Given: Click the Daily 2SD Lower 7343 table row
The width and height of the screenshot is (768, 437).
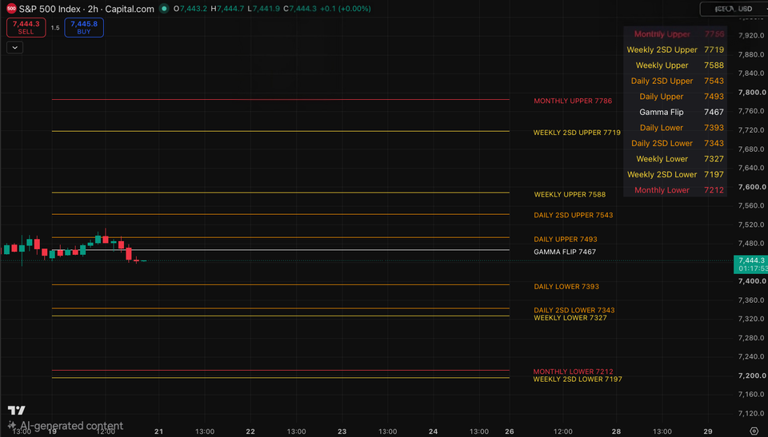Looking at the screenshot, I should click(x=675, y=143).
